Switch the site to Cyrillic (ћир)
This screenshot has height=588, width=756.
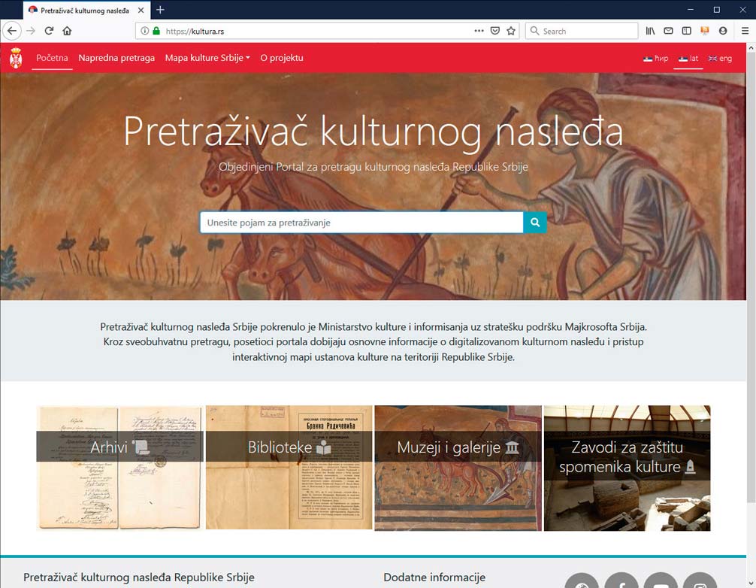[x=656, y=59]
